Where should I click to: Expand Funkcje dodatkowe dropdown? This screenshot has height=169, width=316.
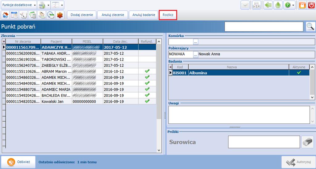[x=35, y=5]
